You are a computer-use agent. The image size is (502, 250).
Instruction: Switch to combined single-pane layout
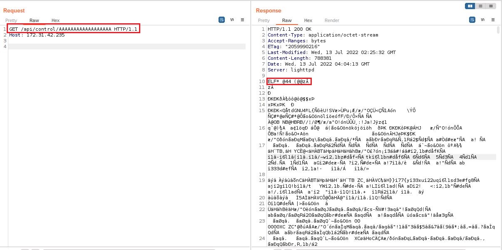(491, 6)
